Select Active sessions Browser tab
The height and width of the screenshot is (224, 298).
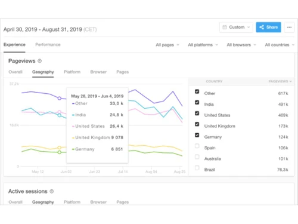[98, 202]
